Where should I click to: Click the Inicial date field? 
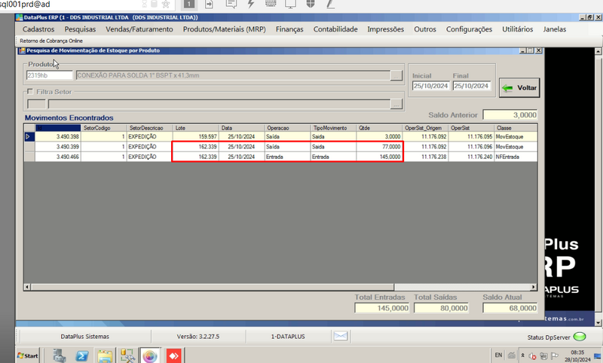pos(430,86)
